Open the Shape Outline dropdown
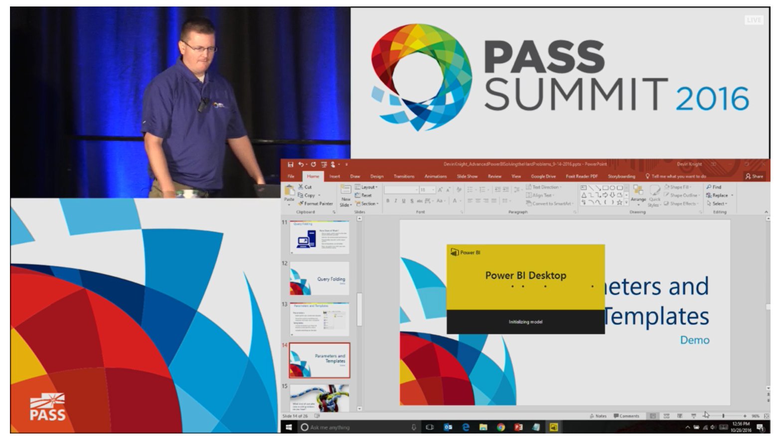 point(681,195)
